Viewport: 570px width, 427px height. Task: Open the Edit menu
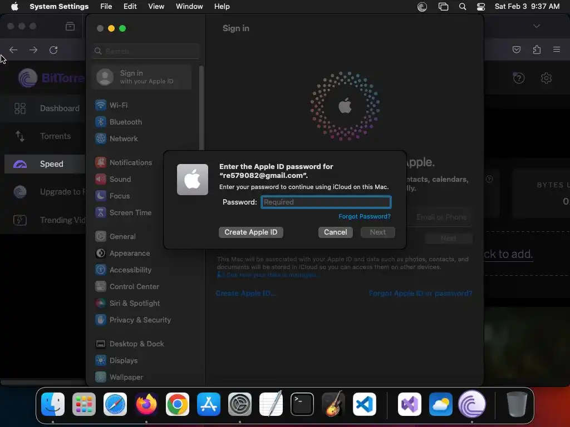pos(130,7)
